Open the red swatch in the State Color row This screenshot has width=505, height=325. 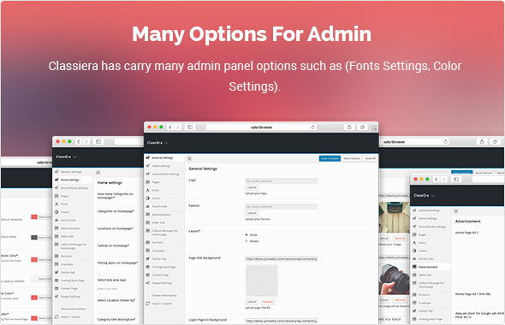click(x=34, y=259)
